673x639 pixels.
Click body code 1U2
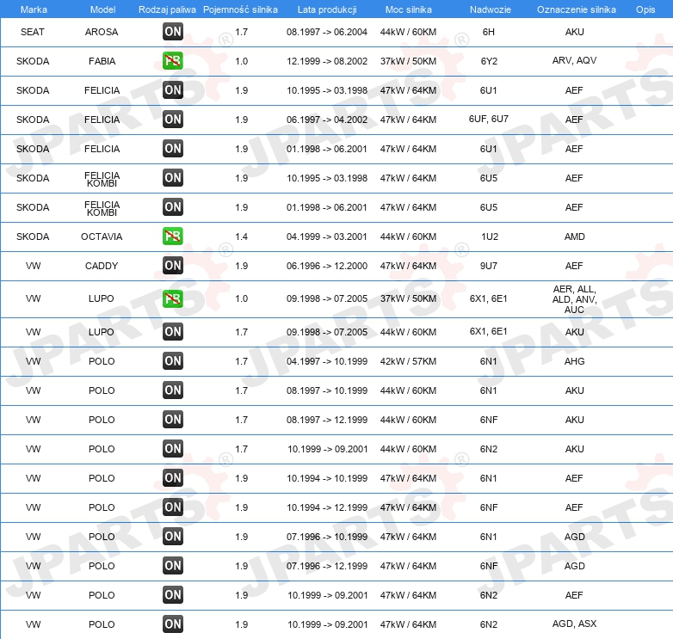click(490, 237)
